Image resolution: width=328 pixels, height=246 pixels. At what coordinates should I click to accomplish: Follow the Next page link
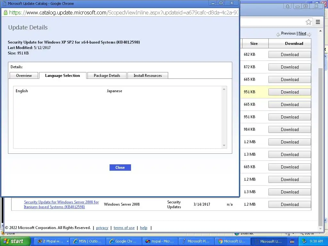302,33
